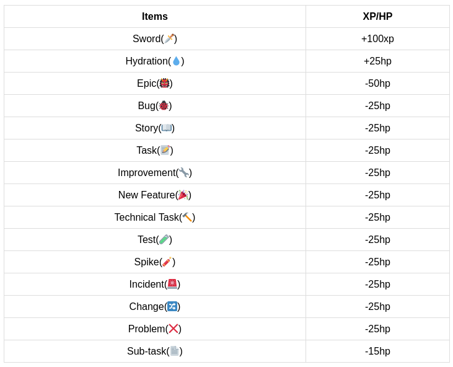Click the Improvement wrench icon

click(x=184, y=172)
